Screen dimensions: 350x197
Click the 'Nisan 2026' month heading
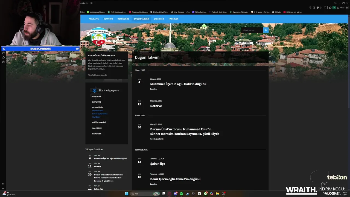140,70
